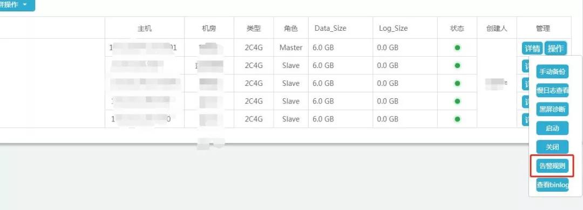This screenshot has height=210, width=583.
Task: Click the 操作 button in Master row
Action: (x=555, y=49)
